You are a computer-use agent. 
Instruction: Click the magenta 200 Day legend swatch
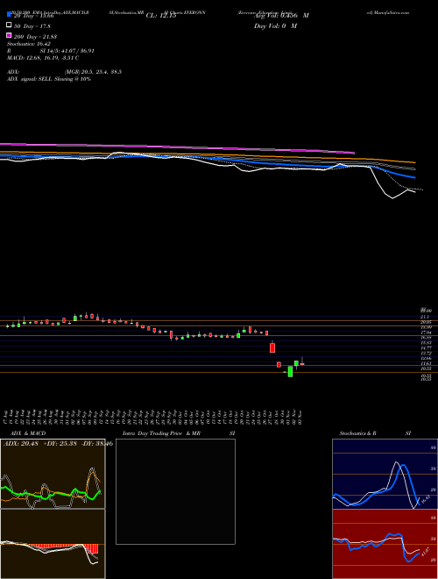pos(9,36)
